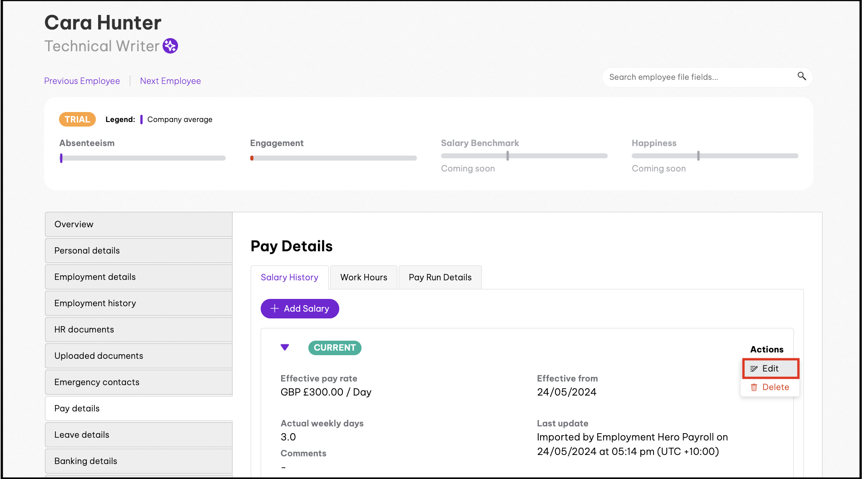Screen dimensions: 862x479
Task: Navigate to Next Employee
Action: 170,81
